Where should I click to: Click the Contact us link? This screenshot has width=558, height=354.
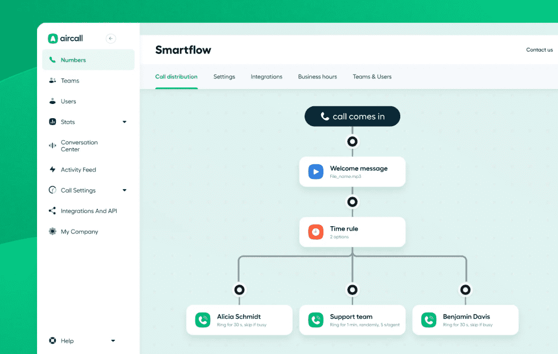tap(539, 49)
